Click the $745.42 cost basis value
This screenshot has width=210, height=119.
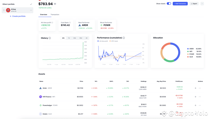click(65, 25)
